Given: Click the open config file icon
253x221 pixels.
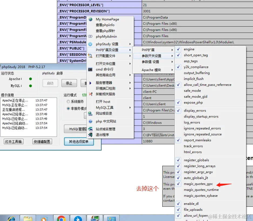Looking at the screenshot, I should pyautogui.click(x=90, y=56).
